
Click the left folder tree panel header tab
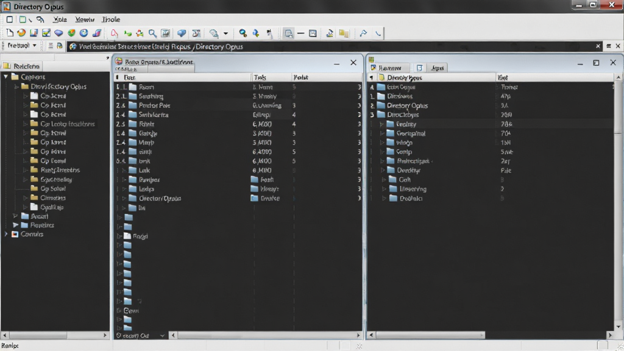point(22,66)
